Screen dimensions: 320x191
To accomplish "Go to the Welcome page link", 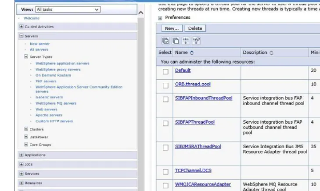I will coord(32,18).
